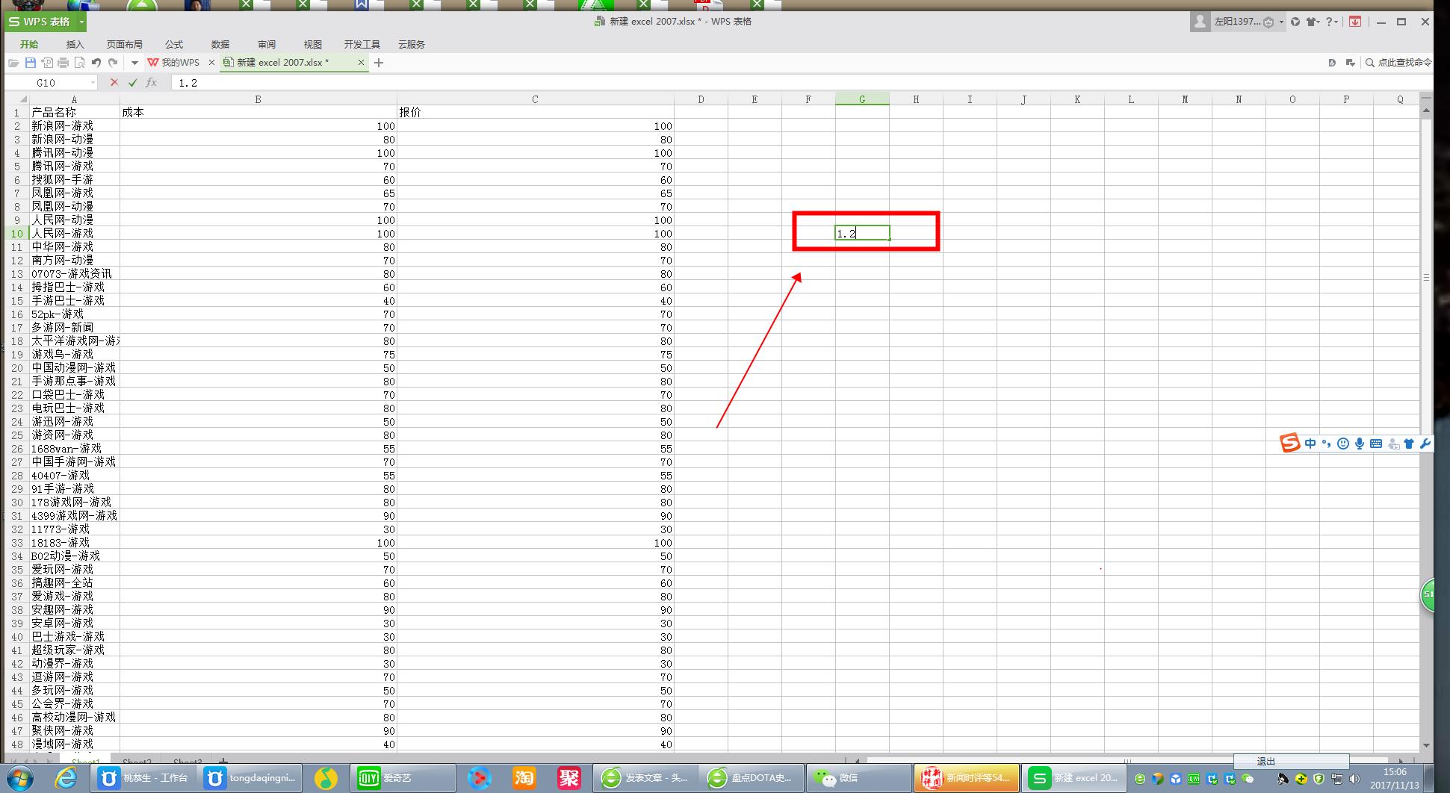The height and width of the screenshot is (793, 1450).
Task: Click the Save icon in quick toolbar
Action: (x=31, y=63)
